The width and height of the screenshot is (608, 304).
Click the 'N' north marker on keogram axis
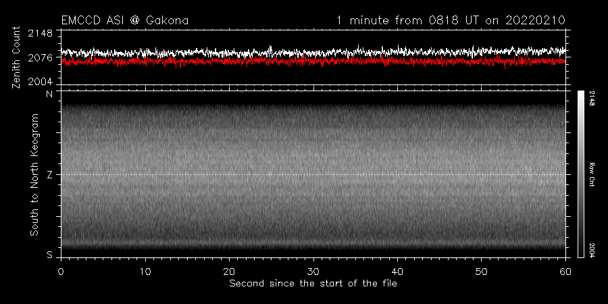click(x=49, y=95)
